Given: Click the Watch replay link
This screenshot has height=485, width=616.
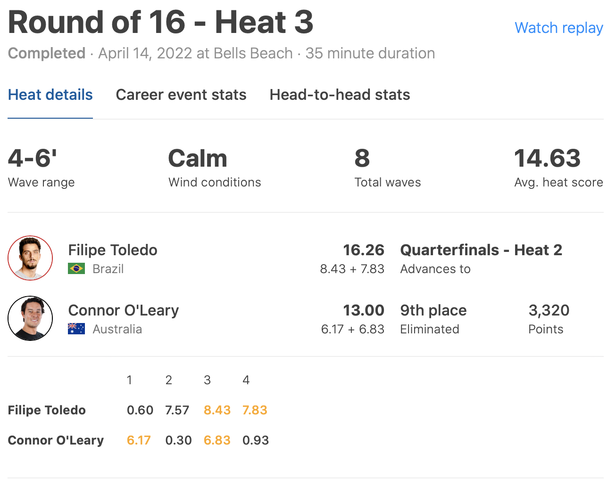Looking at the screenshot, I should 558,28.
